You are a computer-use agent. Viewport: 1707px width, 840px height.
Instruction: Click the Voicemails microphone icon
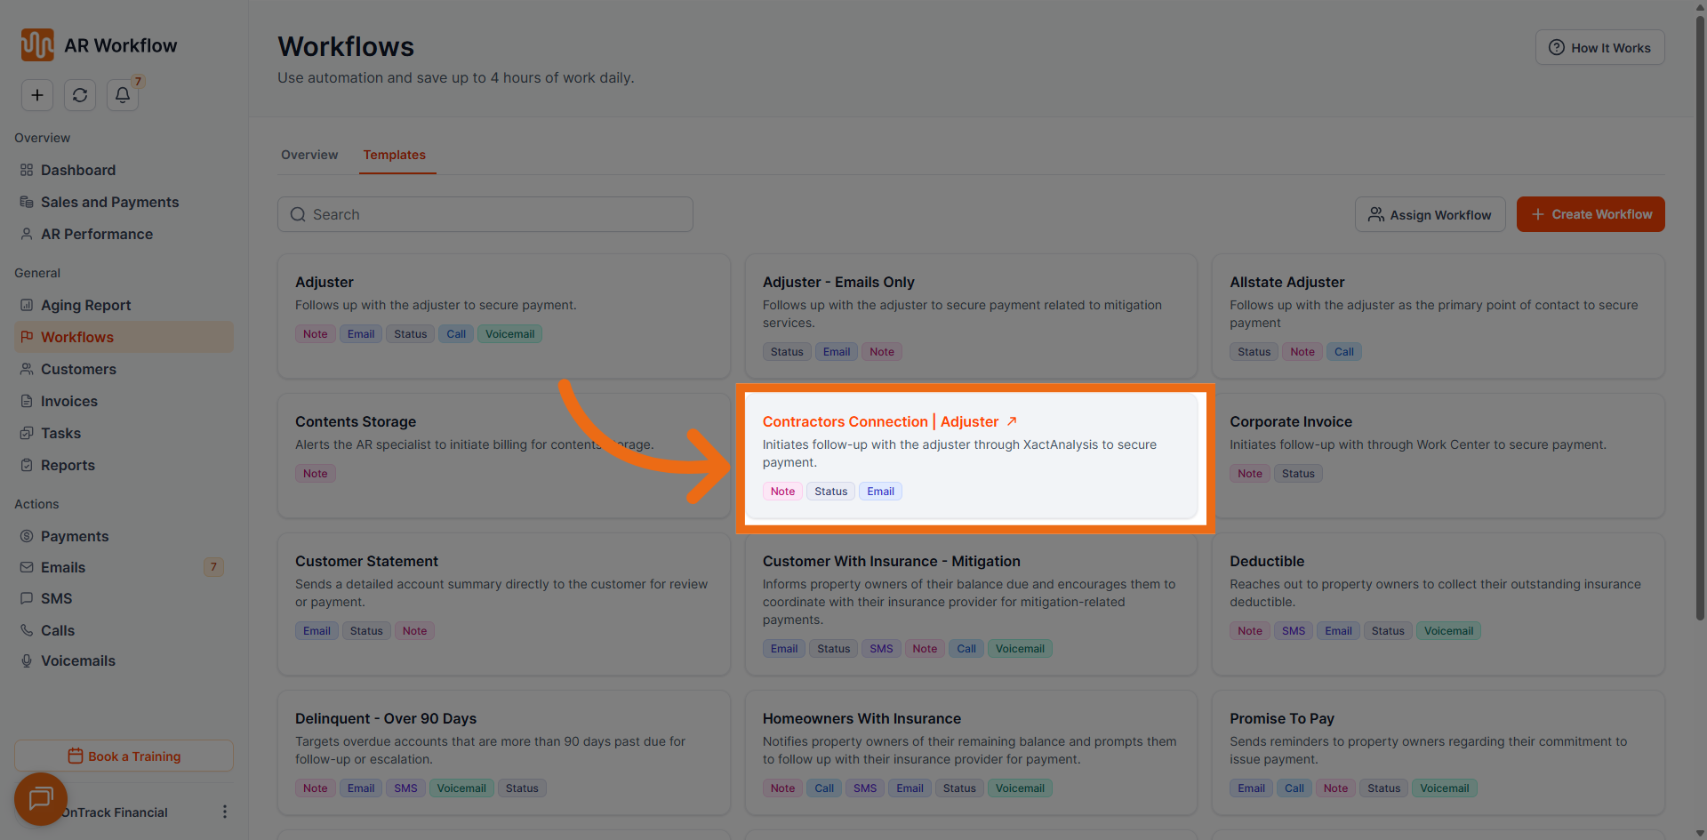point(27,660)
